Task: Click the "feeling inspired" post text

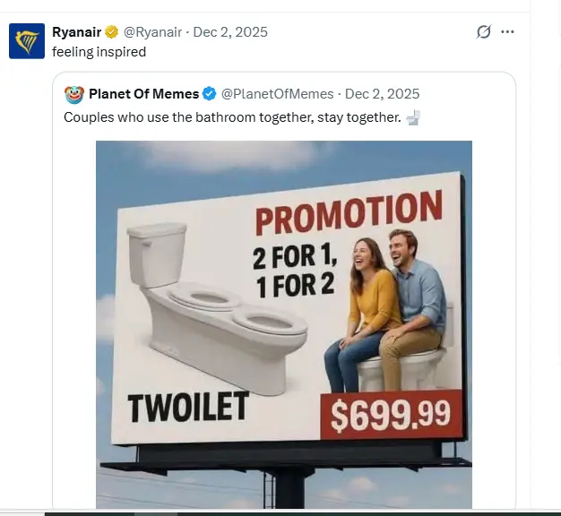Action: [x=99, y=52]
